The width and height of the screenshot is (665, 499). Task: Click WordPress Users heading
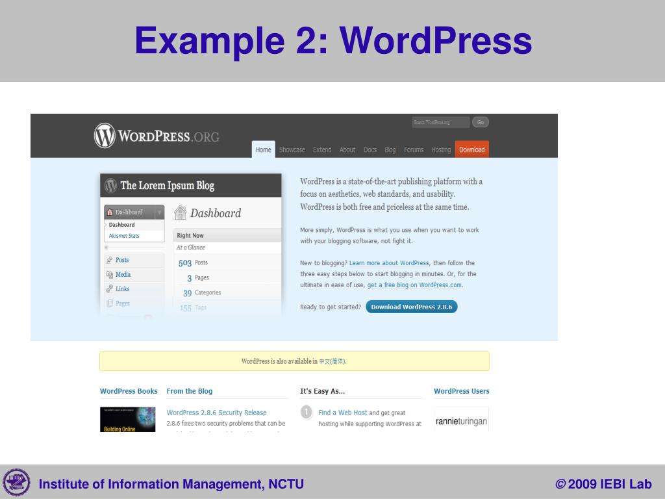(x=462, y=391)
